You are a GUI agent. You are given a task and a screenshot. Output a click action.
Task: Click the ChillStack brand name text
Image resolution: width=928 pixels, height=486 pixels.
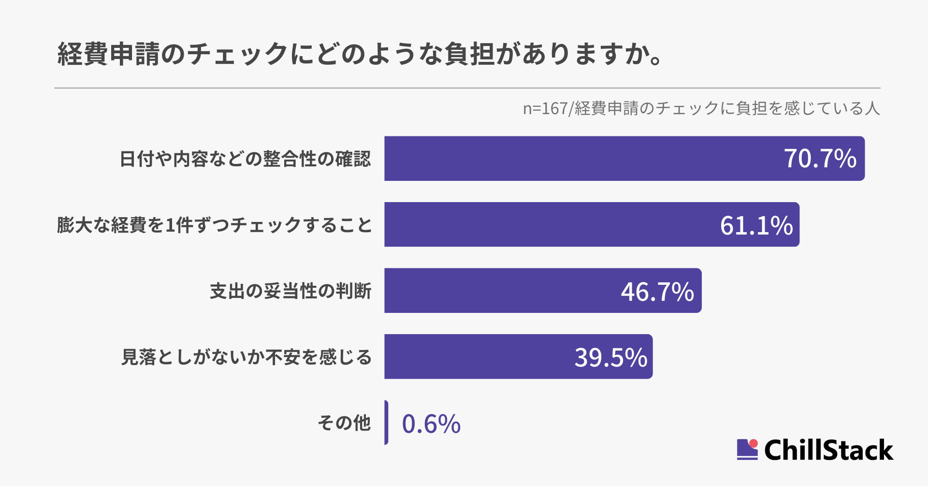[828, 450]
